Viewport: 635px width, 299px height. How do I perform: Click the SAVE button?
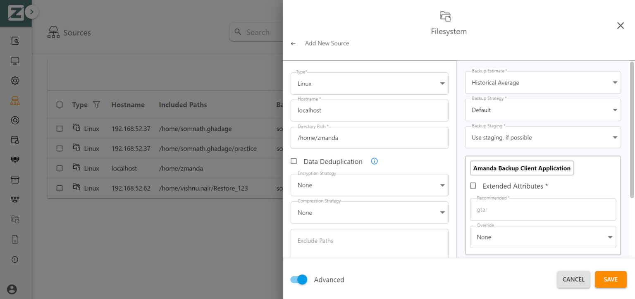pos(611,280)
